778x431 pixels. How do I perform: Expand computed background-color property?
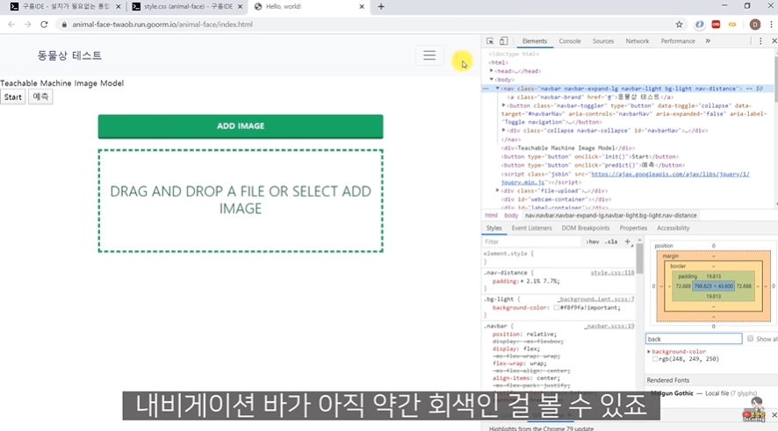pos(649,351)
